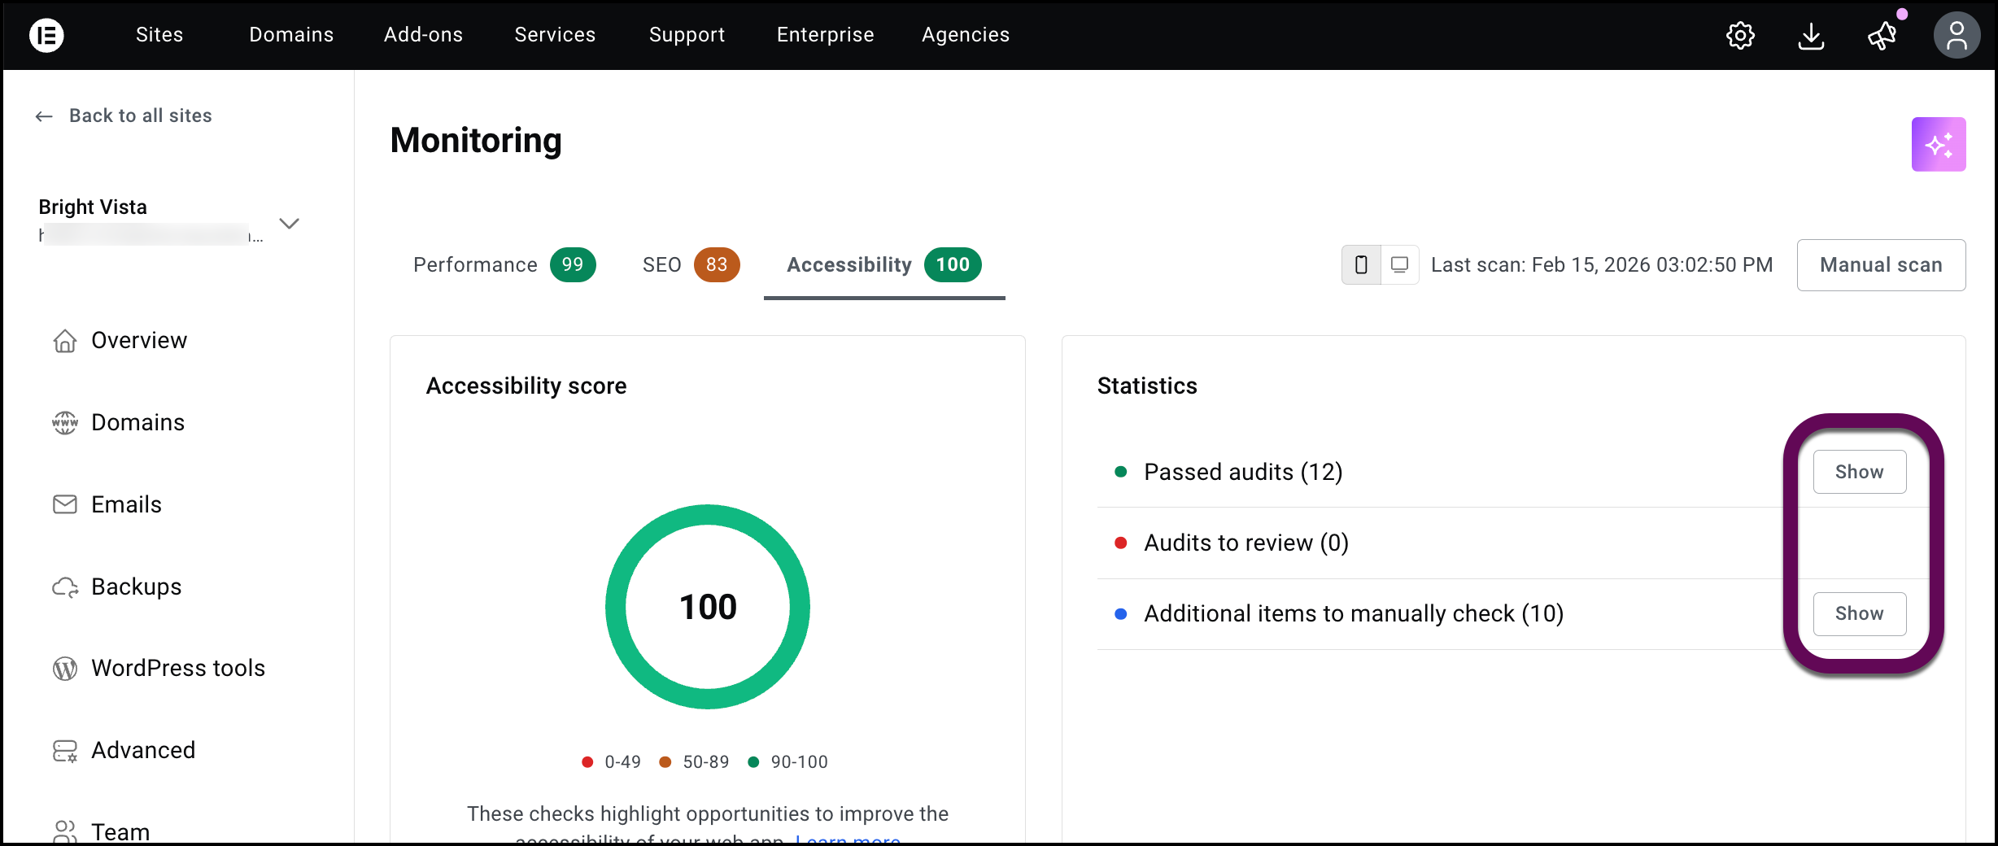Switch to desktop device view
The width and height of the screenshot is (1998, 846).
tap(1399, 265)
